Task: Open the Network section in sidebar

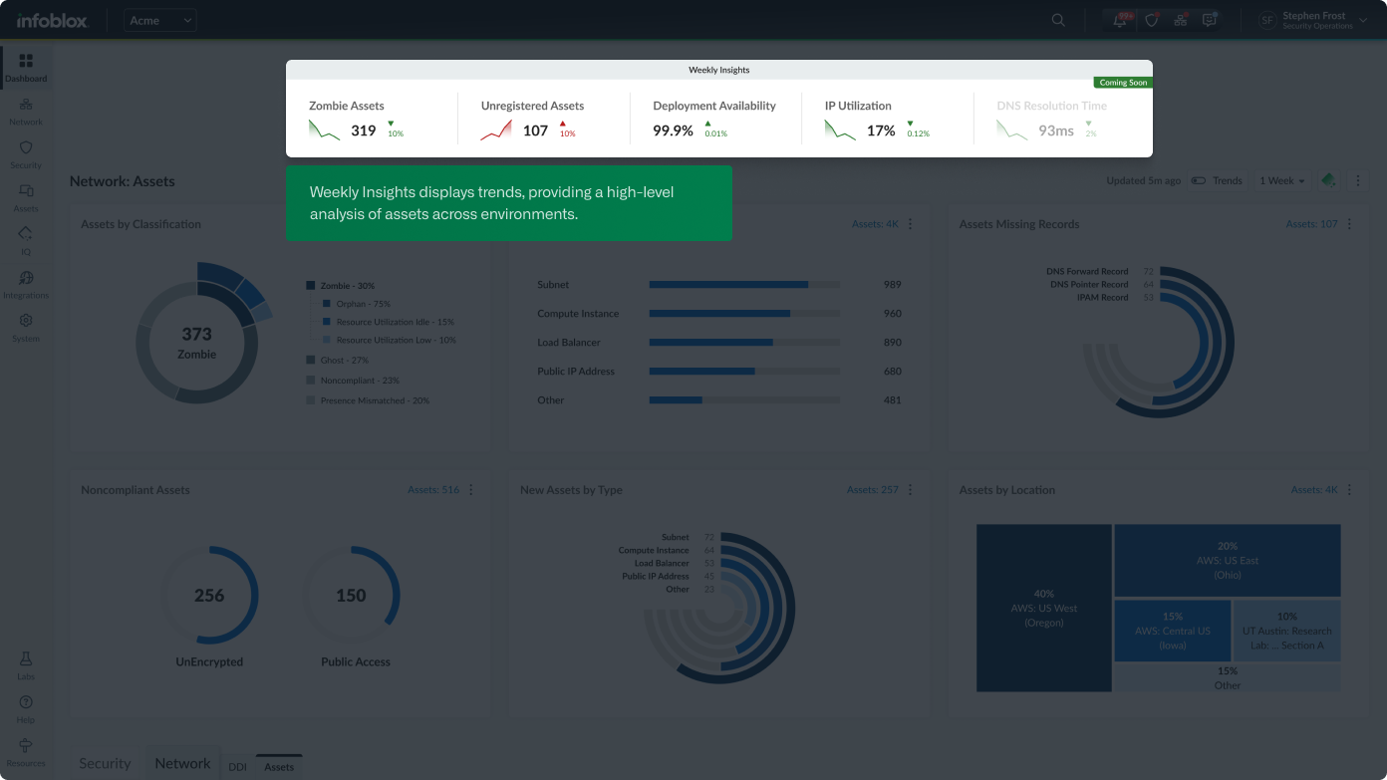Action: pyautogui.click(x=26, y=111)
